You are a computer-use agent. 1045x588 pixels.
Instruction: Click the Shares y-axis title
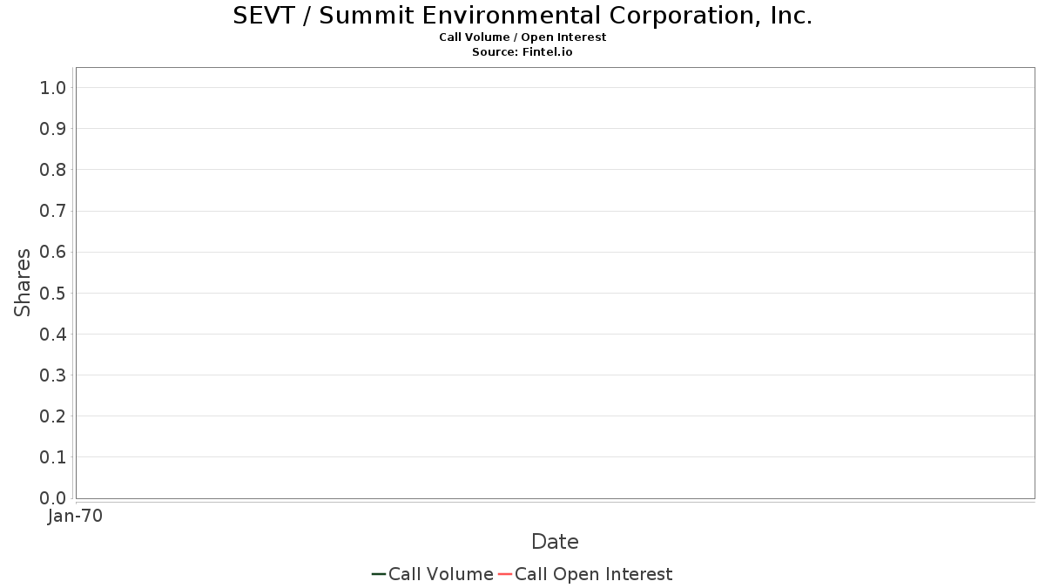(x=23, y=282)
